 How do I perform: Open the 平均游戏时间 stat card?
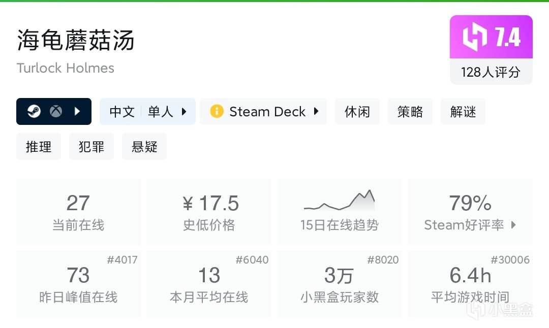point(470,284)
